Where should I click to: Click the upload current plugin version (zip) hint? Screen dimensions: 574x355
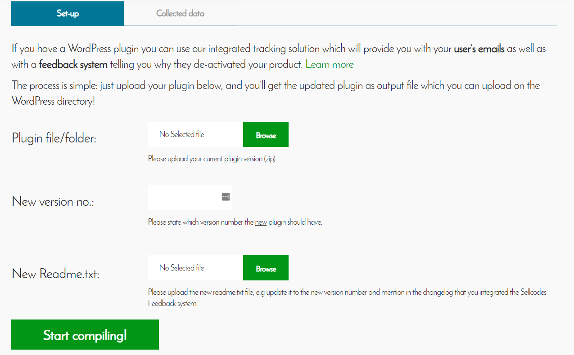point(212,159)
